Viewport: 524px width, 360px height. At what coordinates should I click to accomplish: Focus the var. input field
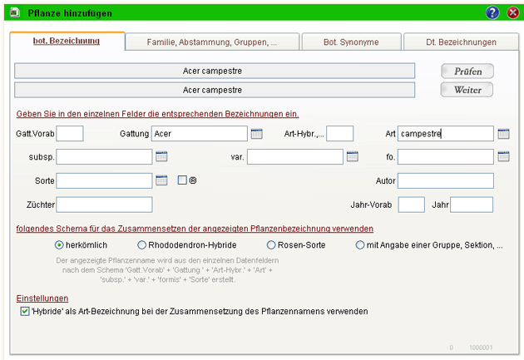pyautogui.click(x=295, y=156)
